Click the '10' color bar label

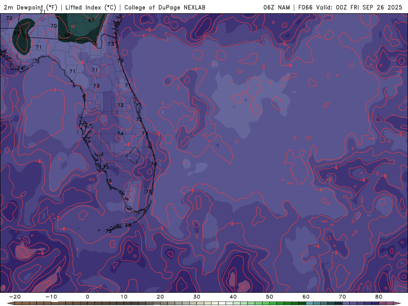124,297
